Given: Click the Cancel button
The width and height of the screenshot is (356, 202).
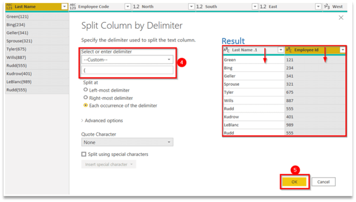Looking at the screenshot, I should pos(323,182).
